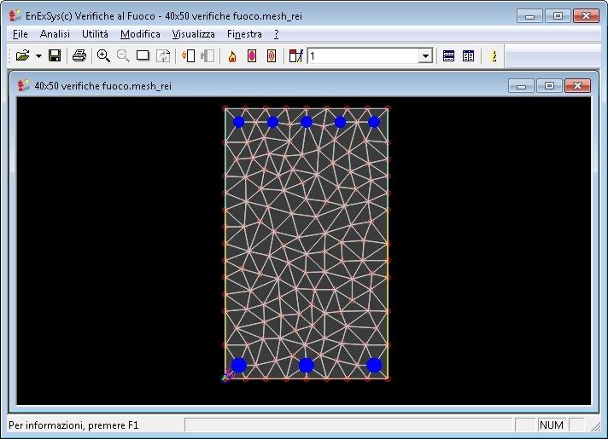Tile windows horizontally with toolbar icon

[448, 56]
